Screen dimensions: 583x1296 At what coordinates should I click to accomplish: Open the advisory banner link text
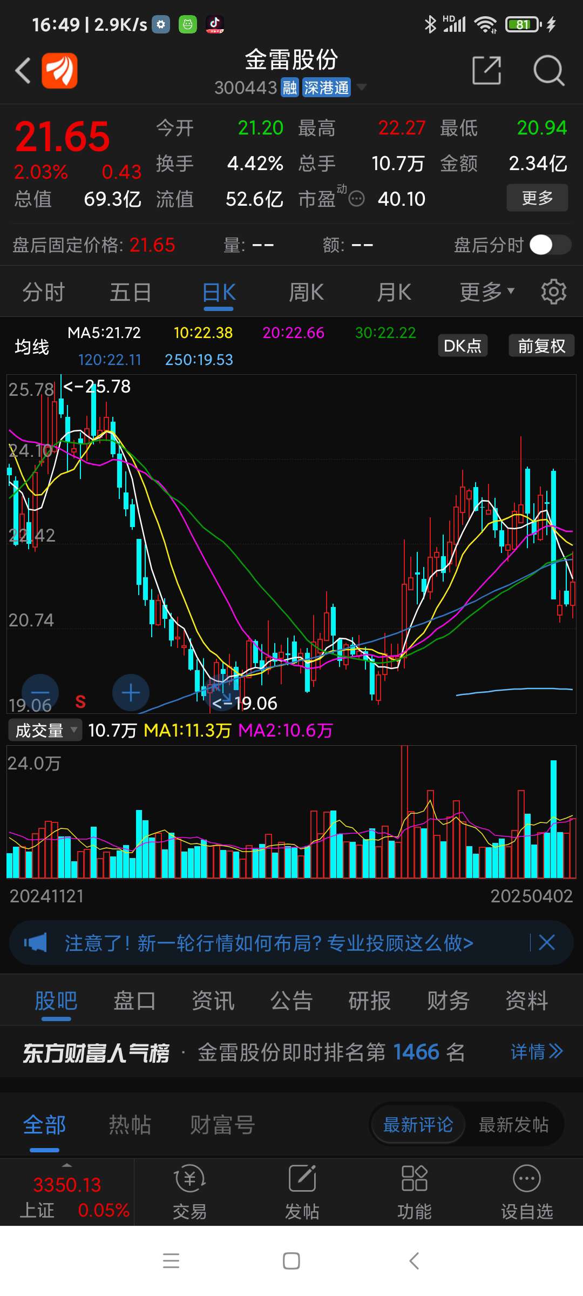click(269, 943)
